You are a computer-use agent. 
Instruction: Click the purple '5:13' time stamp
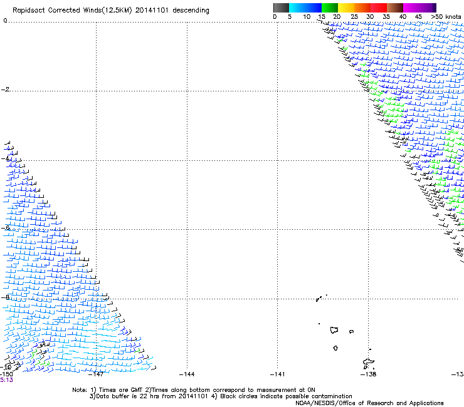click(6, 380)
